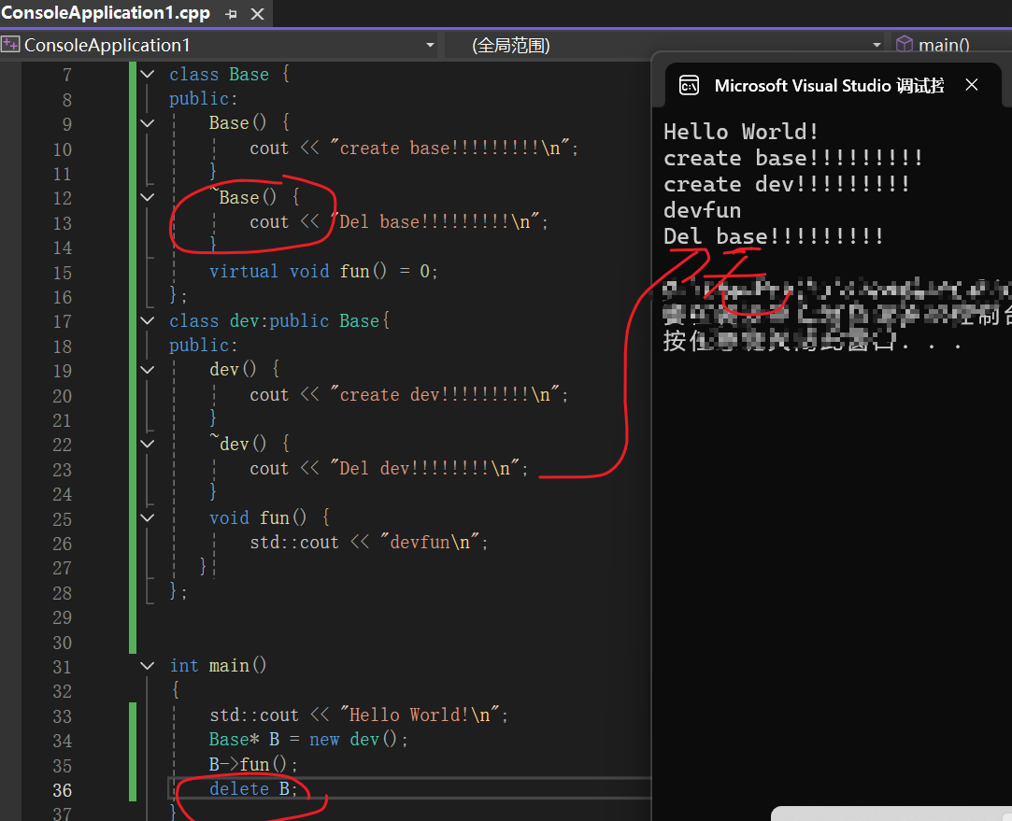Open the ConsoleApplication1 project scope dropdown
1012x821 pixels.
(430, 45)
